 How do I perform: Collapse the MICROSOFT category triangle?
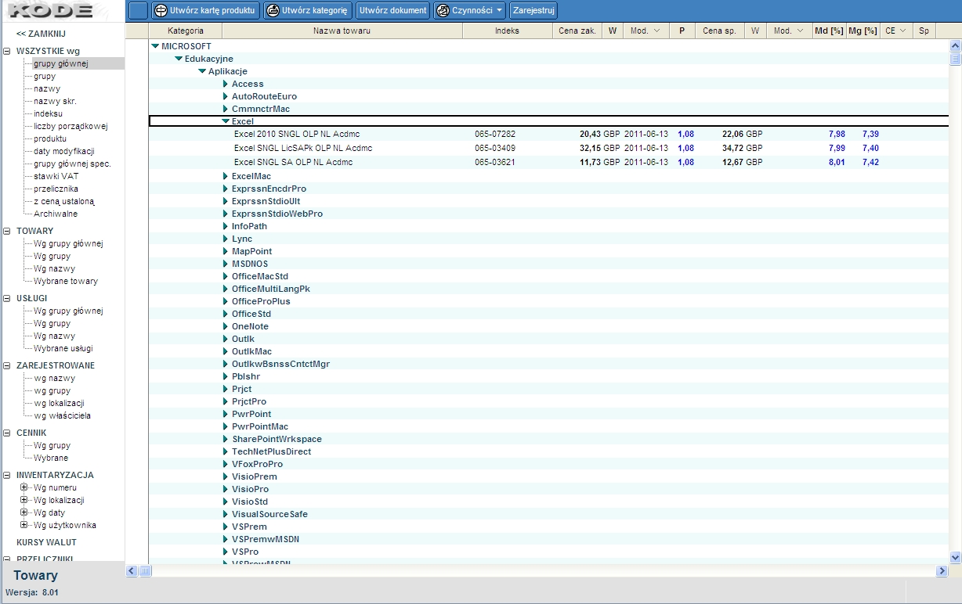pos(155,46)
